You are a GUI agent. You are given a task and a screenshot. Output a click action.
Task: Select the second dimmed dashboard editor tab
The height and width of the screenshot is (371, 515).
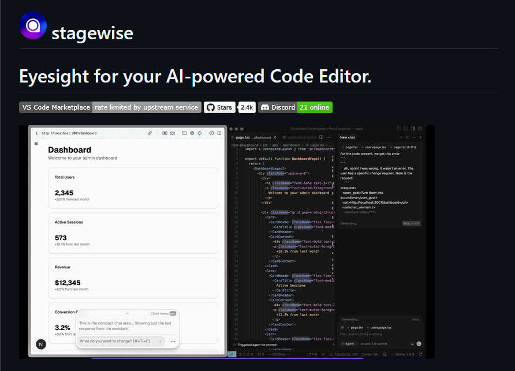point(300,137)
